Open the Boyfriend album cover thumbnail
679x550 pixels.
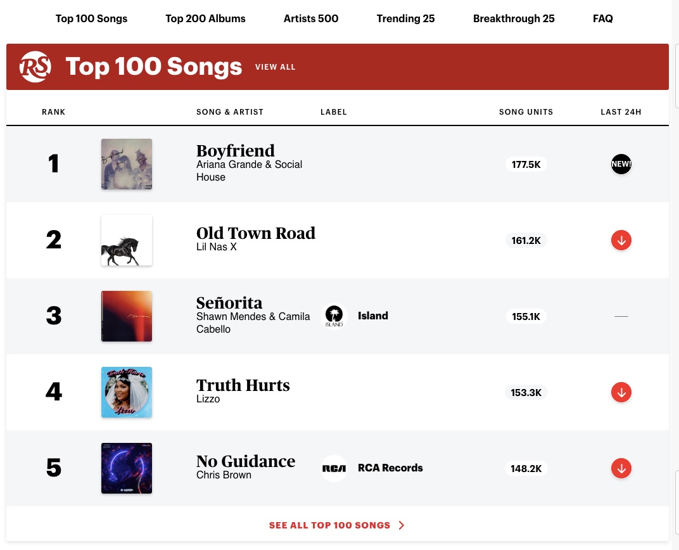(127, 164)
